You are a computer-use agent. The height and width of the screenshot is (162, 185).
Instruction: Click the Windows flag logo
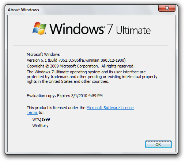pyautogui.click(x=39, y=28)
